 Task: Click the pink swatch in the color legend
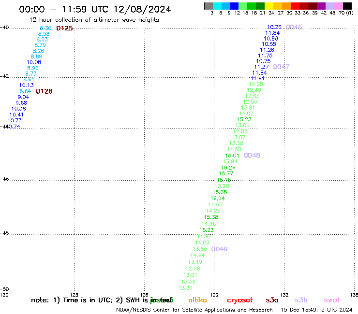click(339, 6)
